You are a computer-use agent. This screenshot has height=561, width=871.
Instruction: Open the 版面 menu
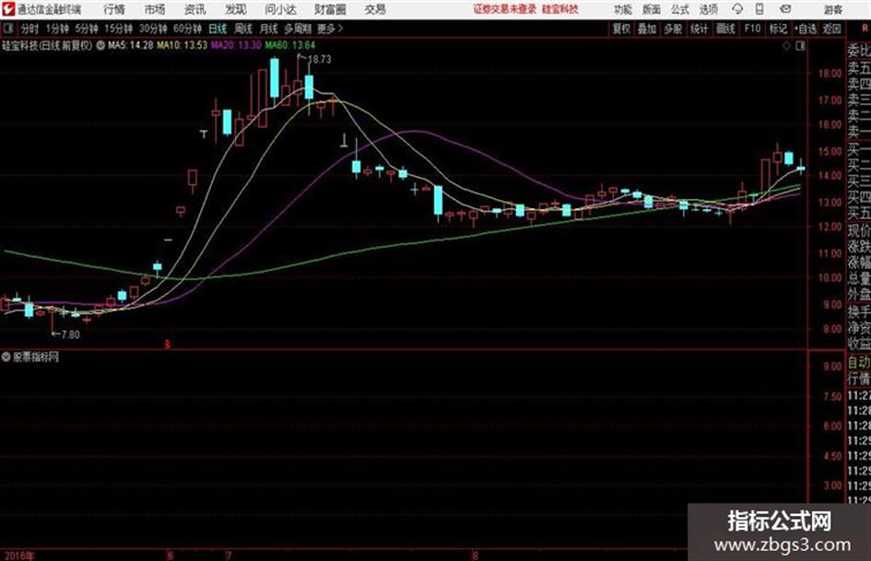tap(652, 9)
